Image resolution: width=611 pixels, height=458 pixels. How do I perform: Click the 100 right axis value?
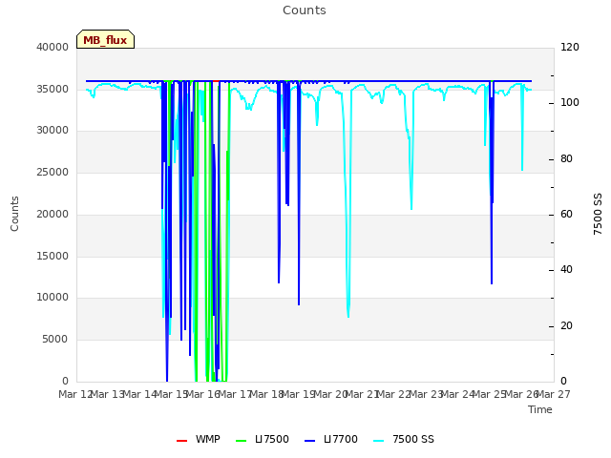570,103
